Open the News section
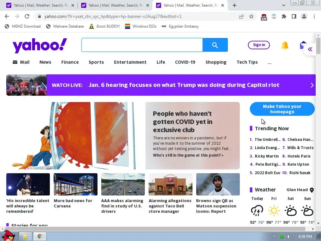This screenshot has width=321, height=241. coord(45,62)
